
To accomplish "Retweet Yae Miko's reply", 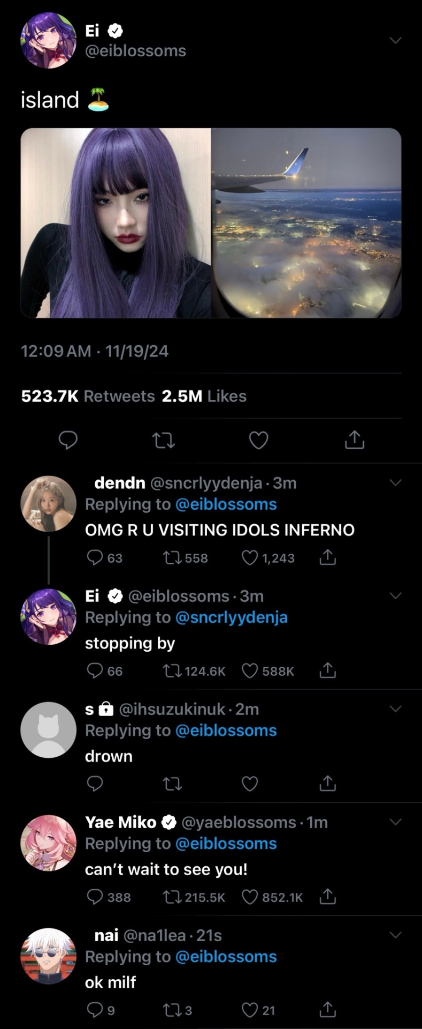I will tap(172, 897).
